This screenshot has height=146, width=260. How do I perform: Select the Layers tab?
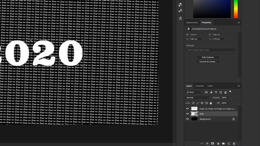coord(189,86)
